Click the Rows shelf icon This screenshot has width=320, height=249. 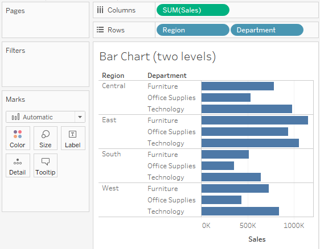pos(100,30)
